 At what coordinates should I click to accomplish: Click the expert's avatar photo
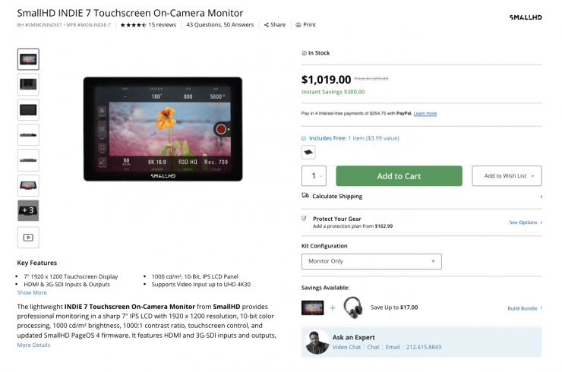317,342
